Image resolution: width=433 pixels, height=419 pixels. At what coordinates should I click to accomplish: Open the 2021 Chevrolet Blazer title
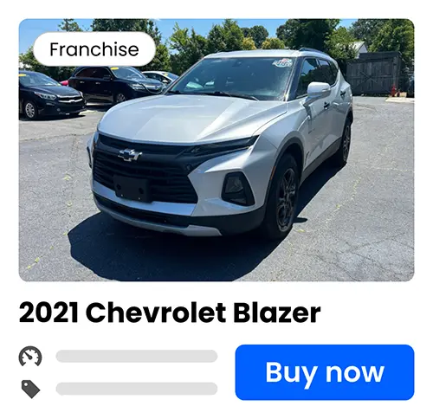pos(170,313)
